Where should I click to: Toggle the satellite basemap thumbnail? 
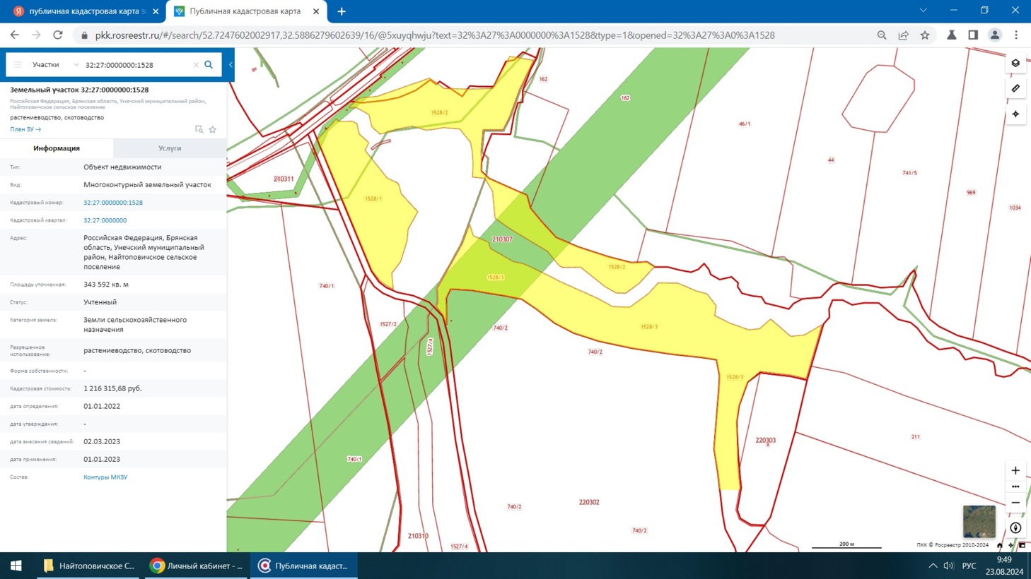979,521
